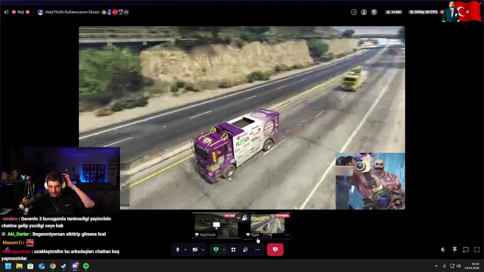This screenshot has width=484, height=272.
Task: Select the Hype stream thumbnail
Action: pos(268,226)
